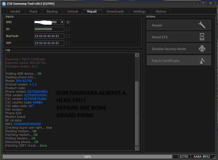Click the BlueTooth address input field
218x160 pixels.
[49, 36]
